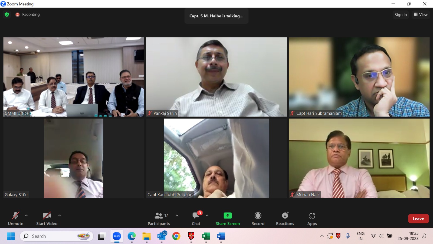Open the Chat panel
The width and height of the screenshot is (433, 244).
[196, 219]
